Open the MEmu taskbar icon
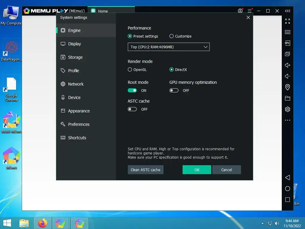Image resolution: width=305 pixels, height=229 pixels. coord(60,223)
